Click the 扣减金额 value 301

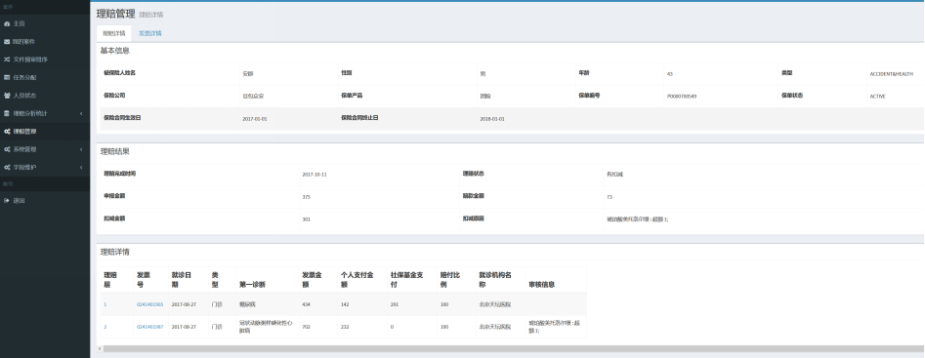click(x=306, y=219)
